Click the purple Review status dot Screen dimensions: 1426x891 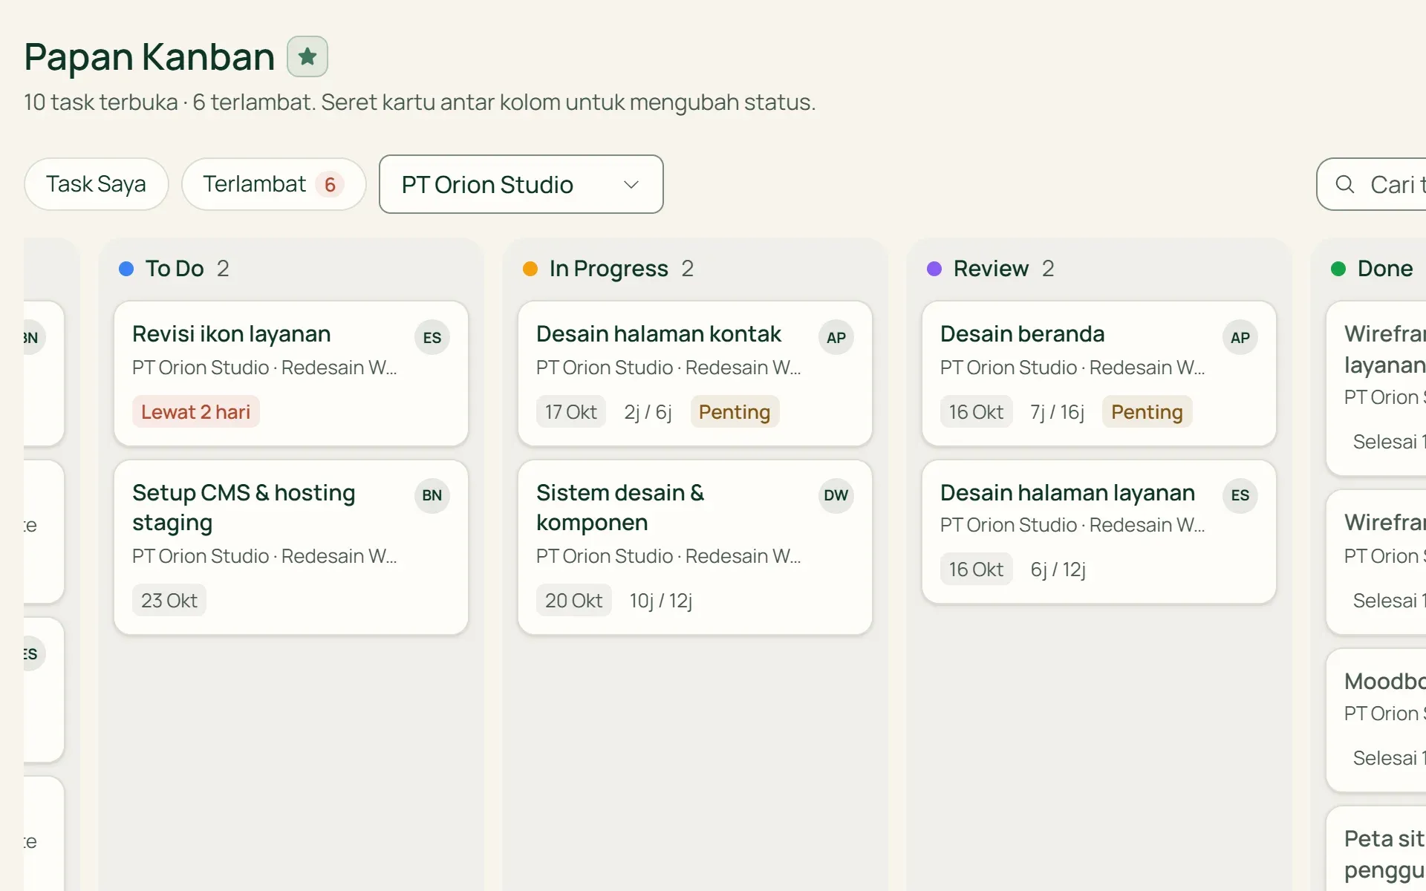point(934,269)
